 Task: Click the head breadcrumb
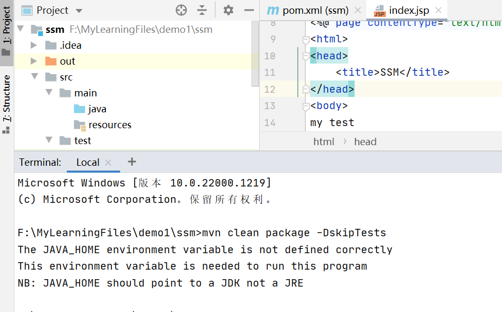pyautogui.click(x=365, y=142)
